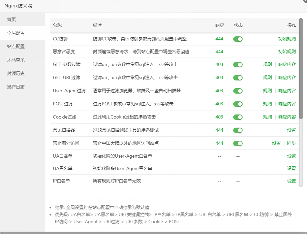Open 设置 for IP白名单
This screenshot has height=234, width=307.
291,181
